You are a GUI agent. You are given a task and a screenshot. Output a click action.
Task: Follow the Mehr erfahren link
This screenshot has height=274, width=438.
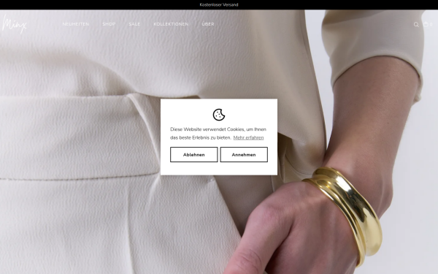click(x=248, y=137)
